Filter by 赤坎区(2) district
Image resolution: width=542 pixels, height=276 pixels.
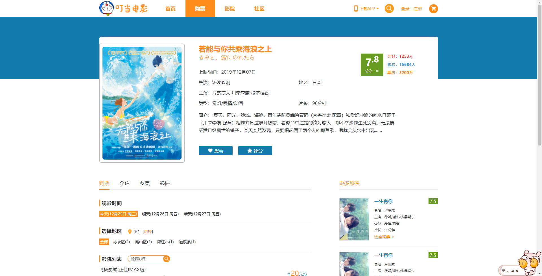121,242
